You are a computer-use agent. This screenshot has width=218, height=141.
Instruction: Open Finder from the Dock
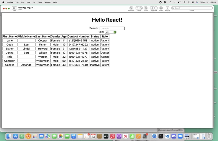point(9,136)
